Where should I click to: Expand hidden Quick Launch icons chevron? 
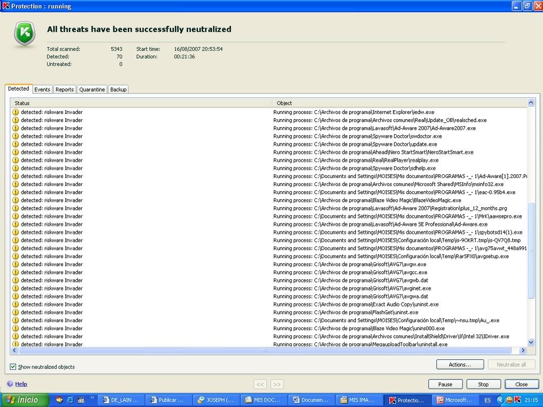(x=92, y=397)
